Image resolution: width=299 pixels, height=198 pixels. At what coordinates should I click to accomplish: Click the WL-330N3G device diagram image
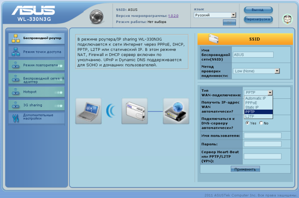pos(135,111)
